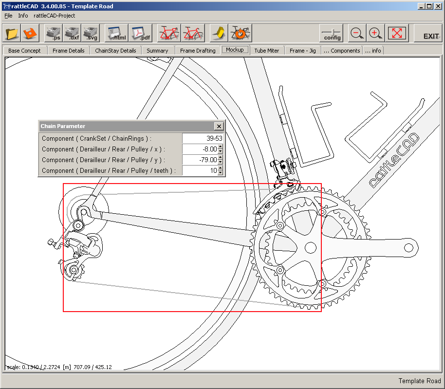Decrease Pulley / y with down arrow
The height and width of the screenshot is (389, 445).
220,163
